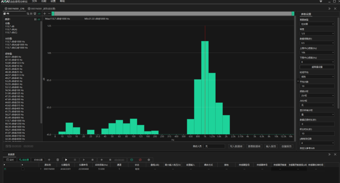Click the pause button in data source toolbar

pyautogui.click(x=75, y=160)
